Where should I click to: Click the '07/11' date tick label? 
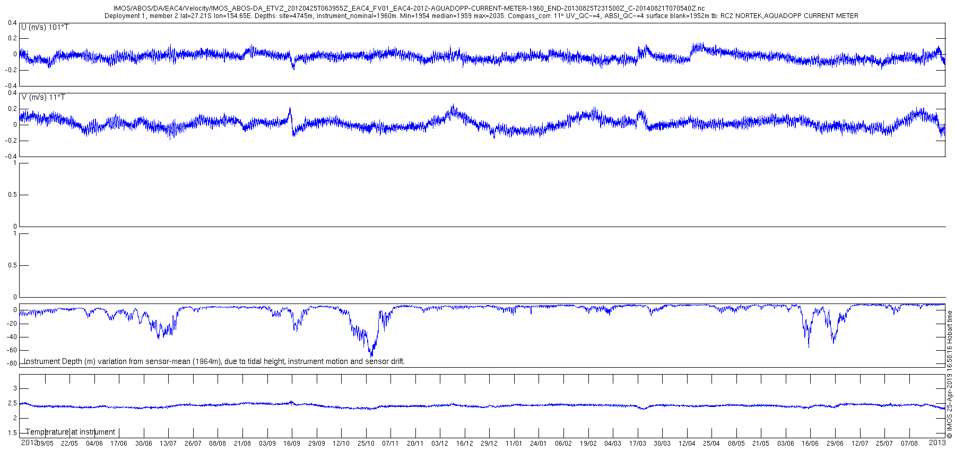pyautogui.click(x=390, y=444)
